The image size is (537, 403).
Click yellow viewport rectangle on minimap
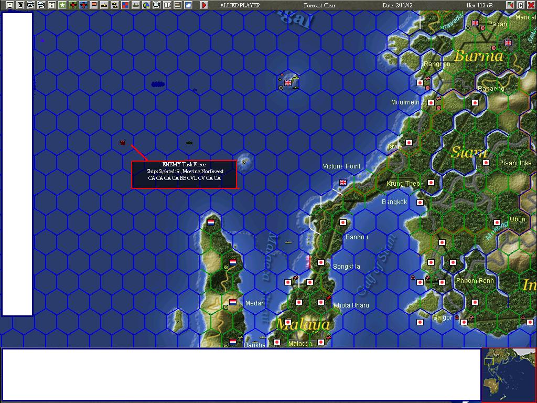point(489,362)
